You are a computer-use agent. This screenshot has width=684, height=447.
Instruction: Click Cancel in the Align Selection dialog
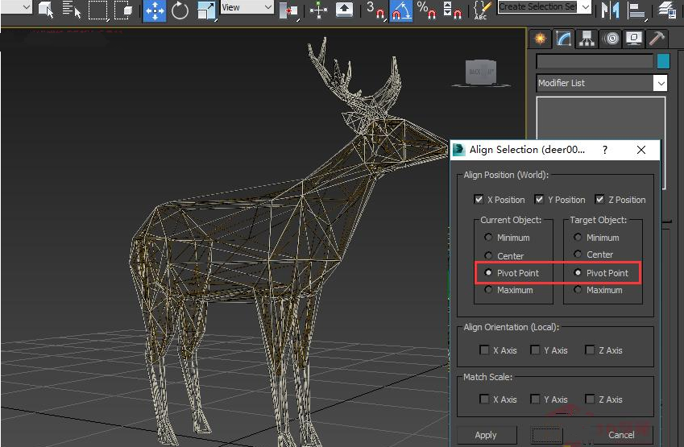[x=621, y=435]
